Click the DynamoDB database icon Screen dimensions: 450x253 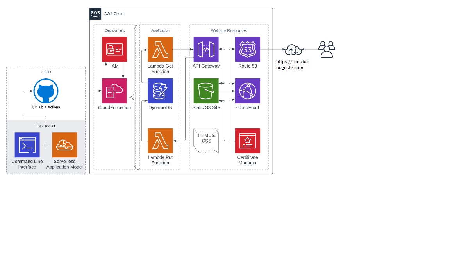click(160, 91)
